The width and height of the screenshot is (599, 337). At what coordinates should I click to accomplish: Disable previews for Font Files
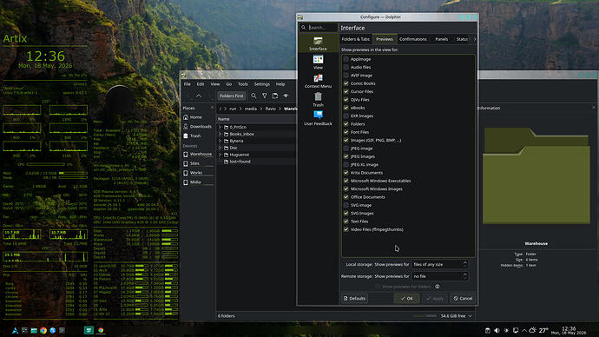(346, 132)
